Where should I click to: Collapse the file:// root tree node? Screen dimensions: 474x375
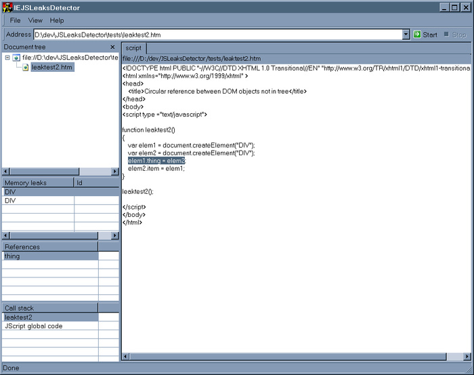(7, 58)
